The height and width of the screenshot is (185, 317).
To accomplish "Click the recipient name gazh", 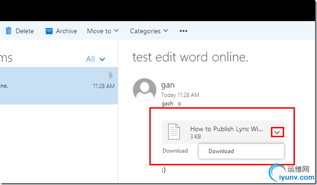I will (167, 104).
